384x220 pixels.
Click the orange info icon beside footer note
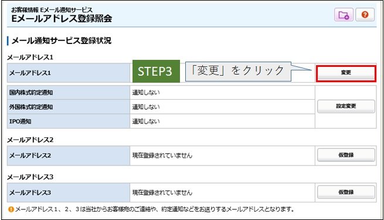(x=11, y=209)
